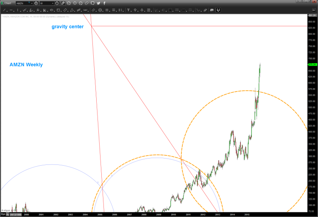Open the AMZN symbol dropdown
Screen dimensions: 318x217
pyautogui.click(x=32, y=3)
